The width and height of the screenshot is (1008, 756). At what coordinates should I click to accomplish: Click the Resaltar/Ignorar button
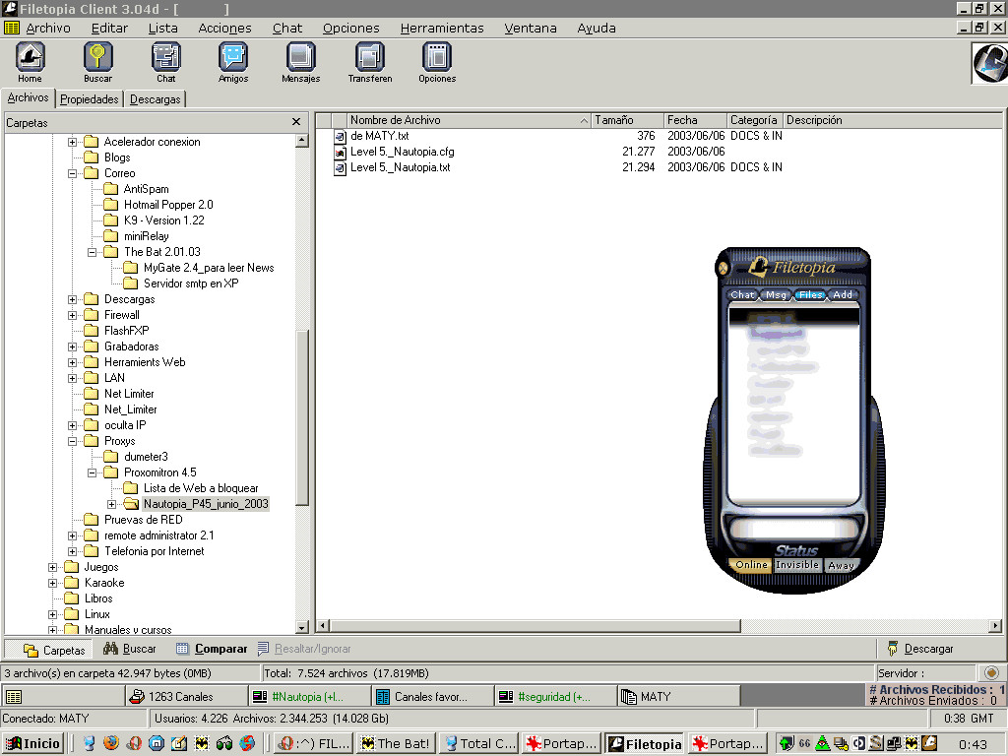[304, 649]
